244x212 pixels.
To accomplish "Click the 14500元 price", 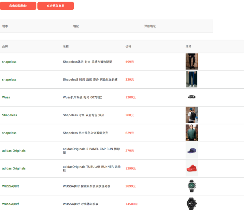I will pos(131,204).
